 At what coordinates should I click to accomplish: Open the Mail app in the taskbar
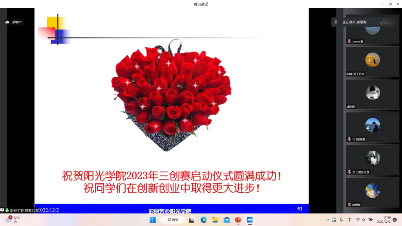click(x=227, y=220)
